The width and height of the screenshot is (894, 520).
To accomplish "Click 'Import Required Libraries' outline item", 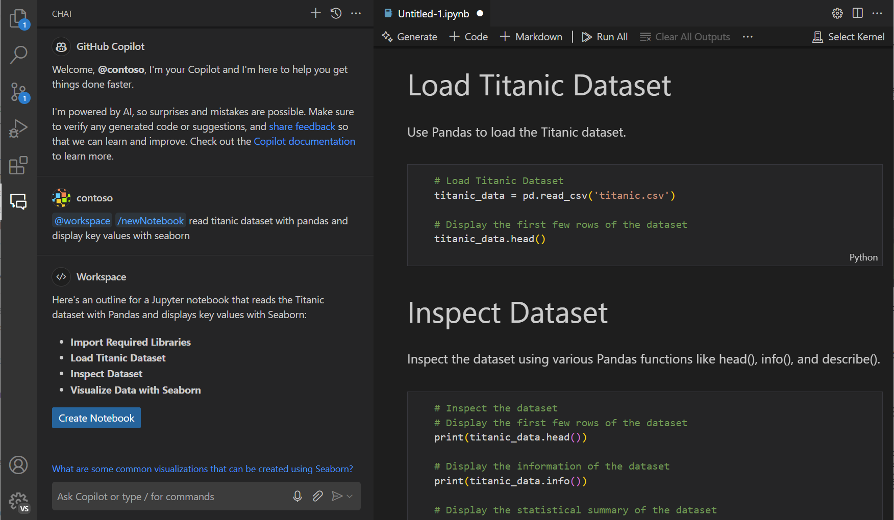I will click(x=131, y=342).
